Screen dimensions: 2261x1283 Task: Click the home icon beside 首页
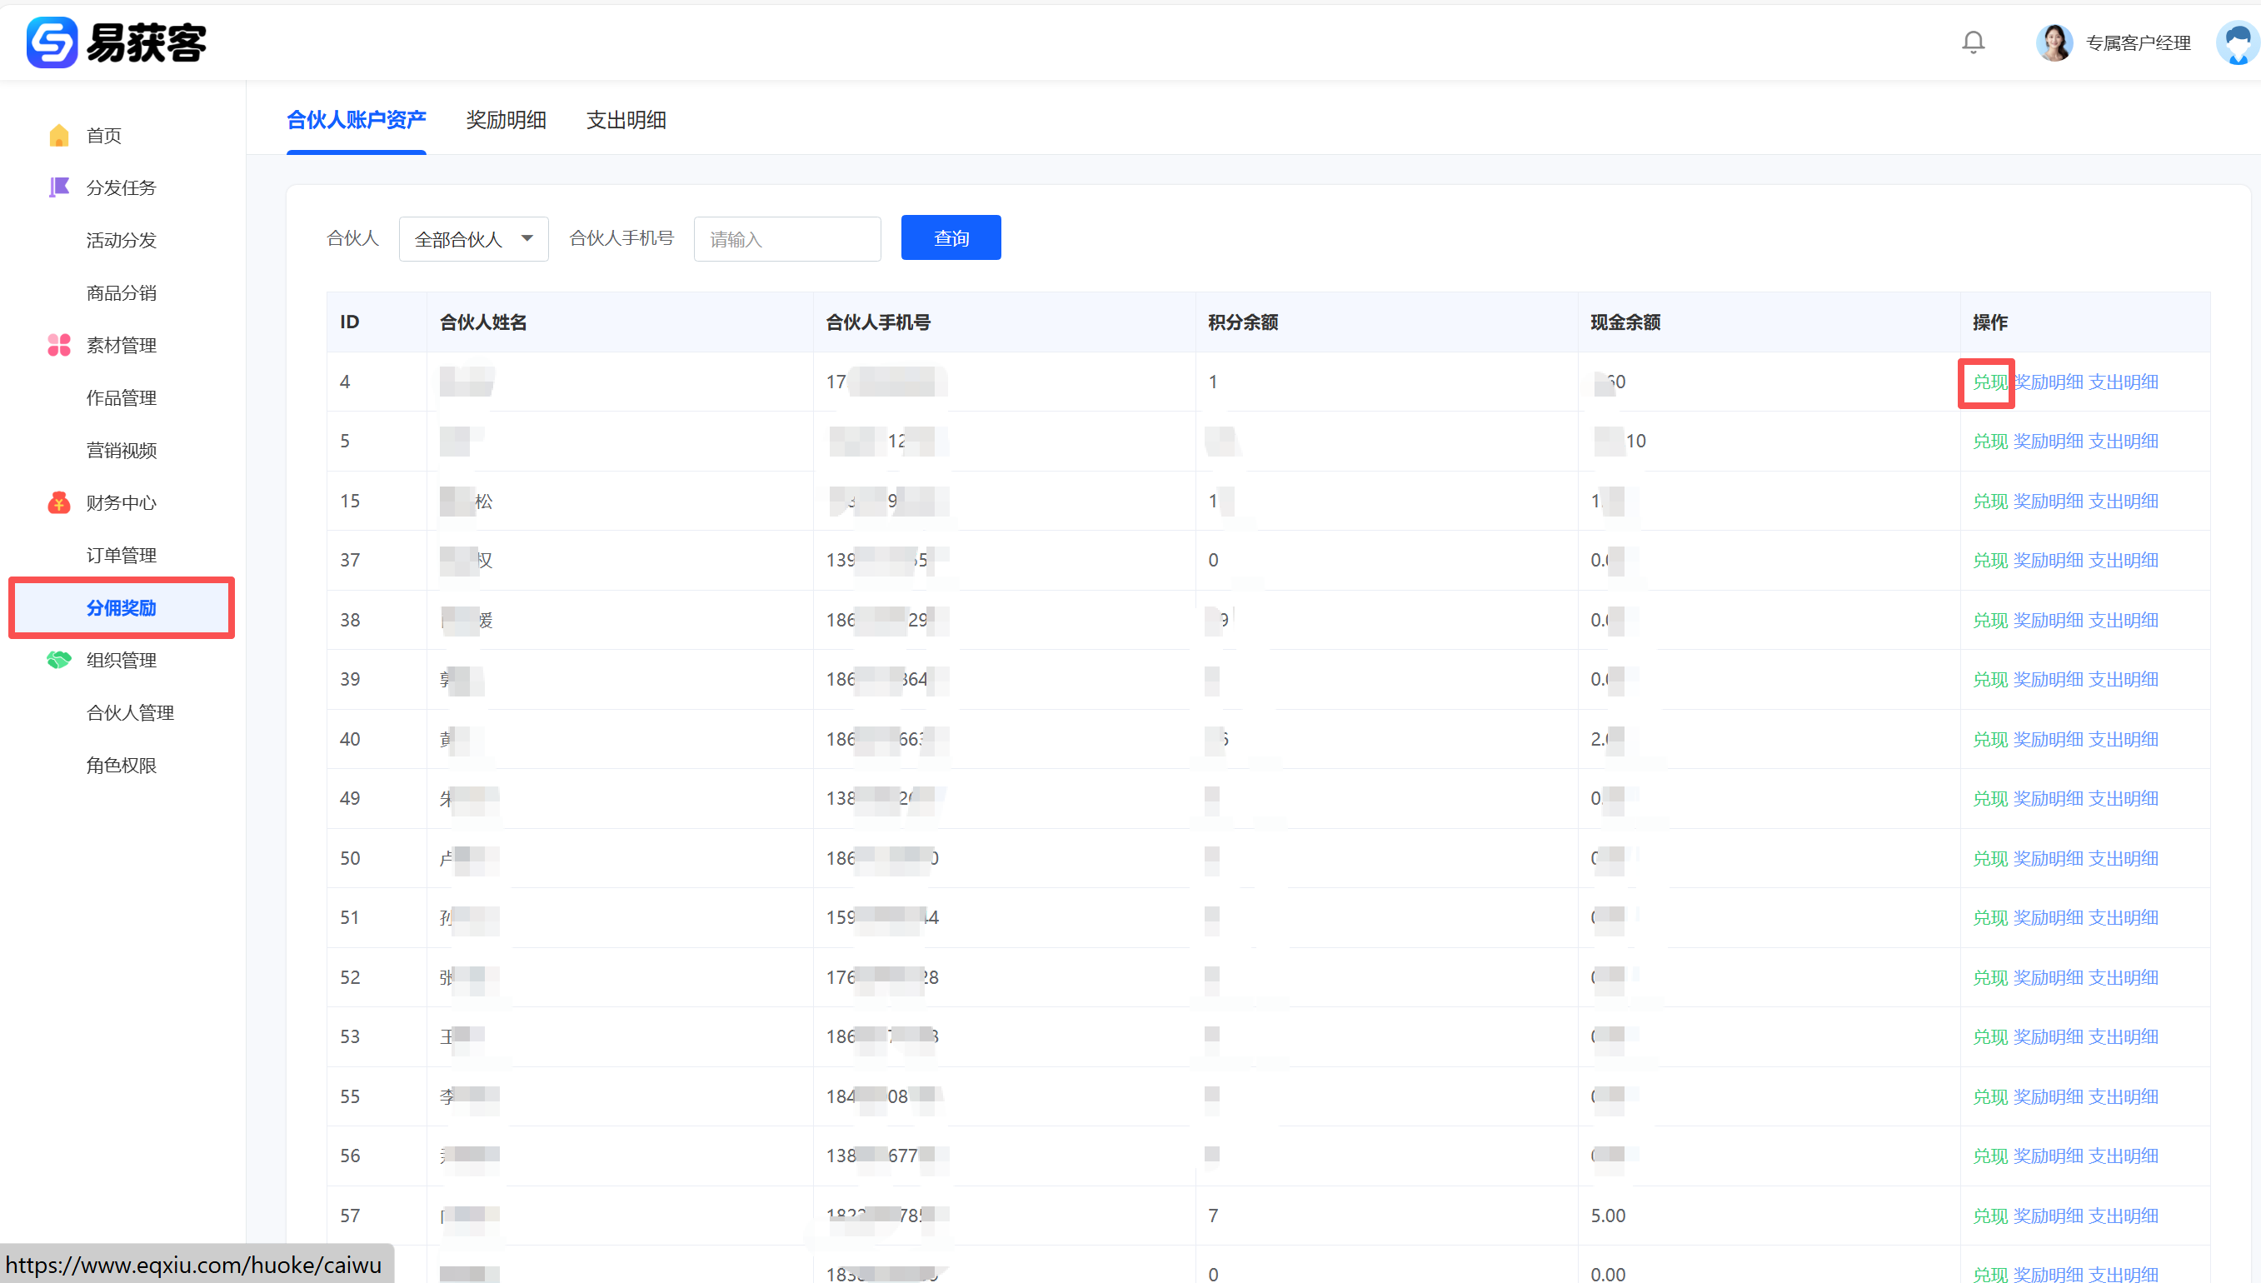coord(59,136)
